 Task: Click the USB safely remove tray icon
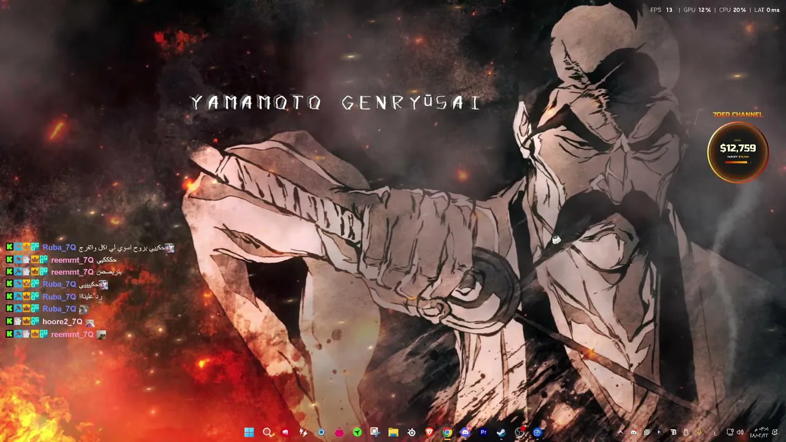coord(686,432)
